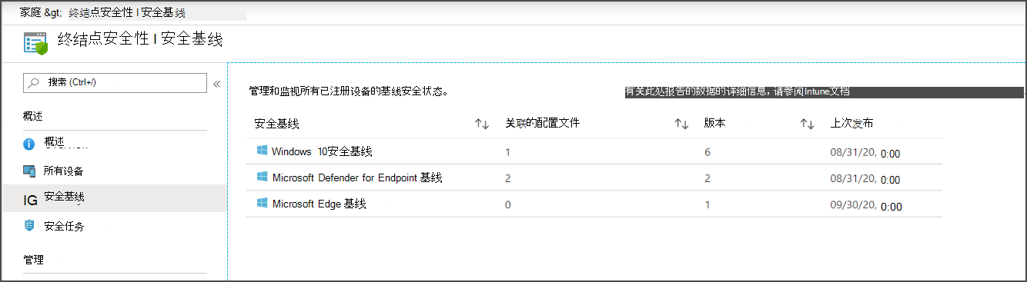Open Windows 10安全基线 baseline
Image resolution: width=1027 pixels, height=282 pixels.
(x=322, y=151)
